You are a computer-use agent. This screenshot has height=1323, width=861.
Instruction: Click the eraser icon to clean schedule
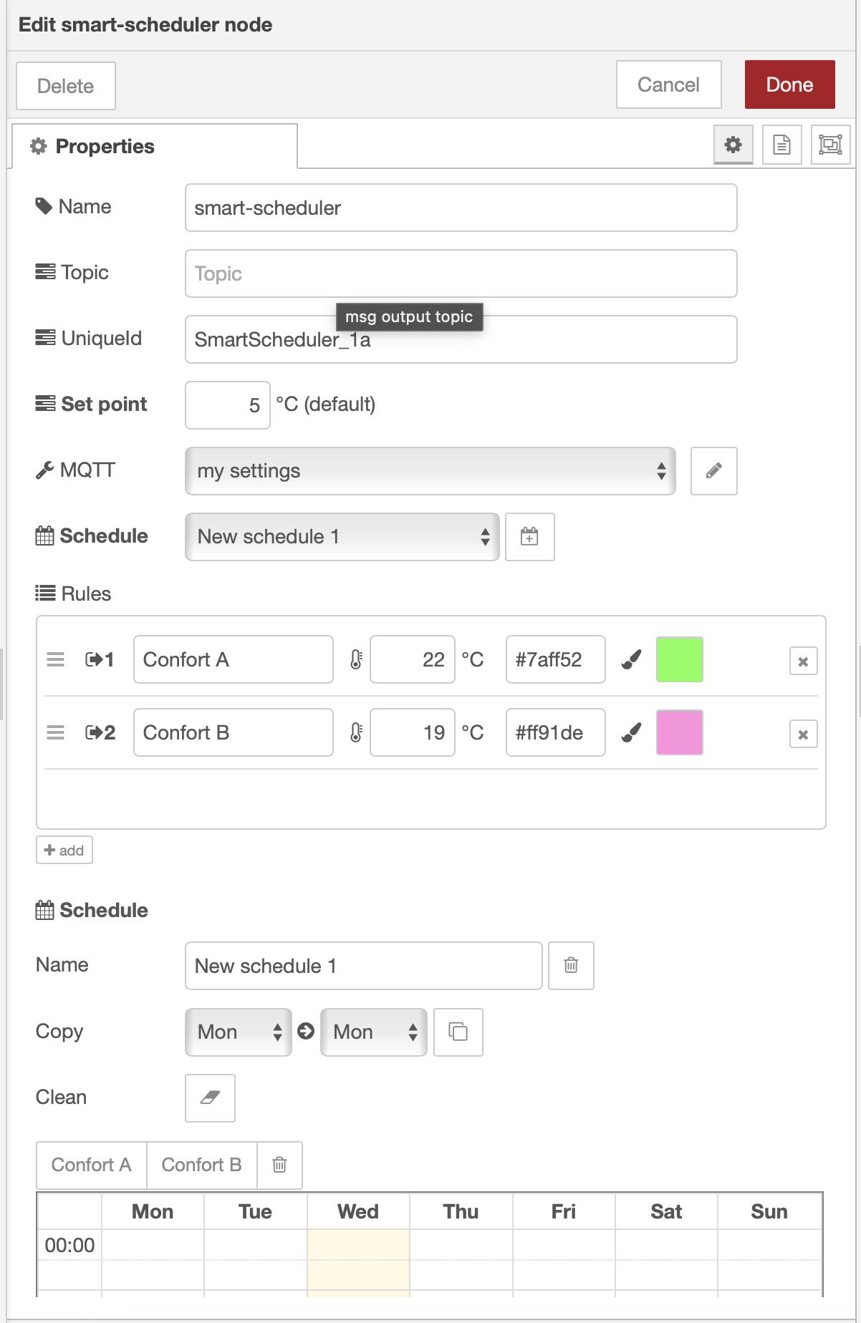210,1097
